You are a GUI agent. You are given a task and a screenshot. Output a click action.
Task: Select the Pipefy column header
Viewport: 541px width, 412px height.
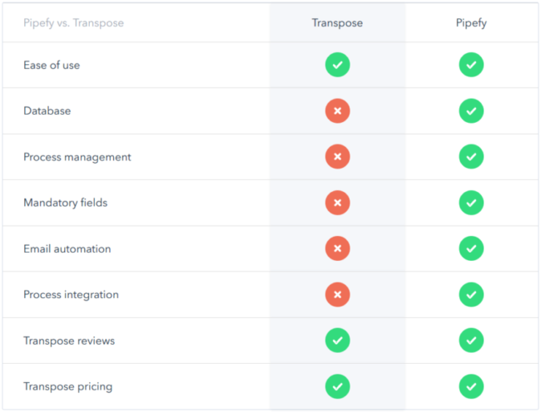tap(471, 22)
